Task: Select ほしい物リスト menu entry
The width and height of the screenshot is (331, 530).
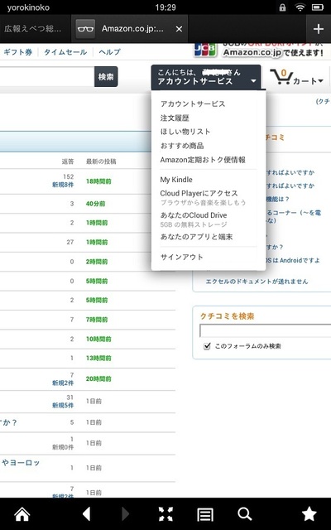Action: pos(185,132)
